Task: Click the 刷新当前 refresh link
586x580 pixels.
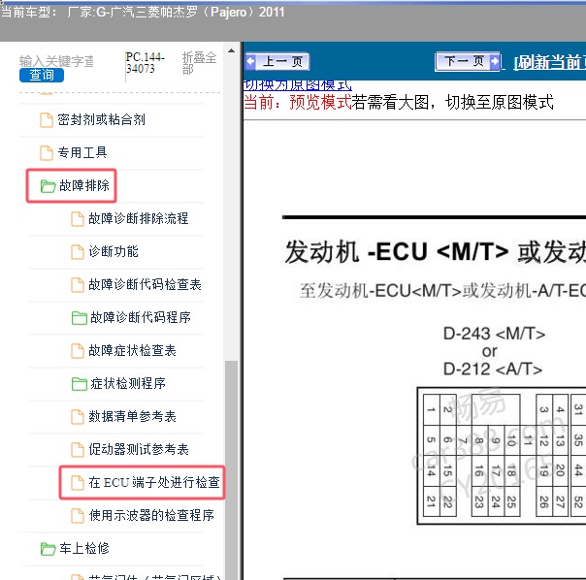Action: pos(550,62)
